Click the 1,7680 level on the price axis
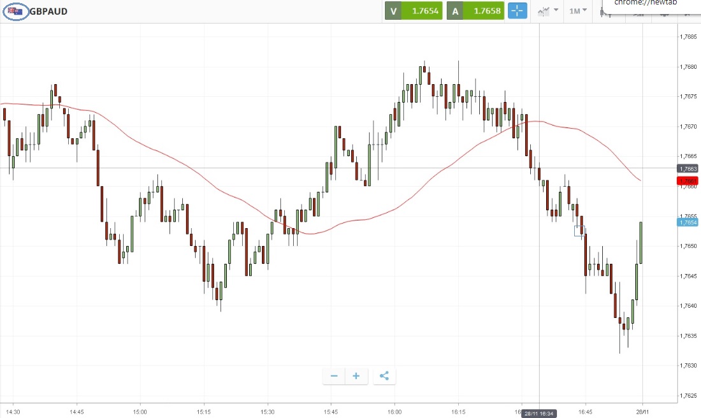The width and height of the screenshot is (701, 418). (688, 66)
